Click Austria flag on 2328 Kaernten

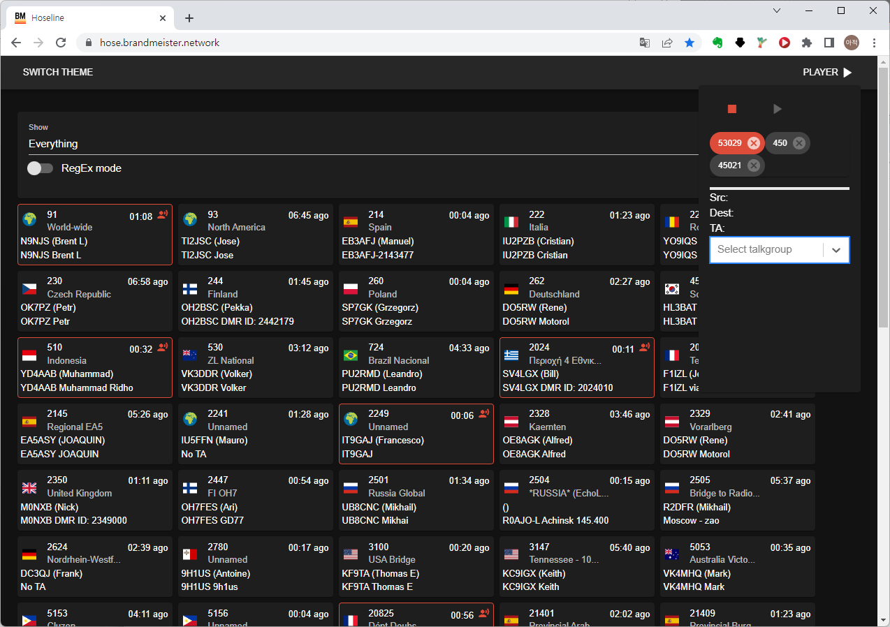(511, 422)
